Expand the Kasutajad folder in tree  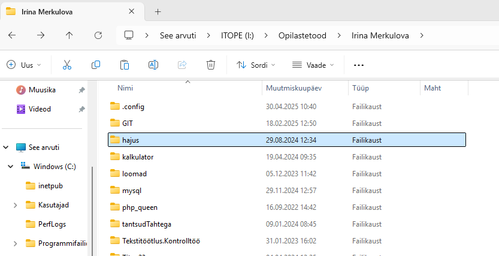coord(15,205)
